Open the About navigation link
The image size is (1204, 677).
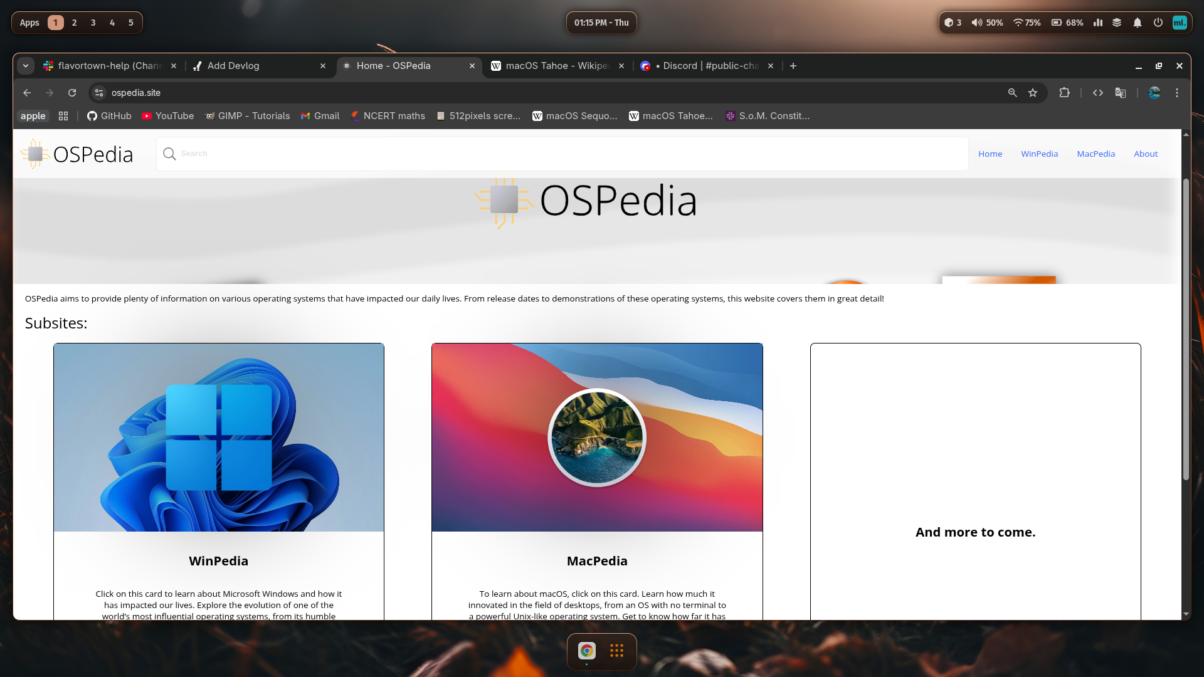1145,154
